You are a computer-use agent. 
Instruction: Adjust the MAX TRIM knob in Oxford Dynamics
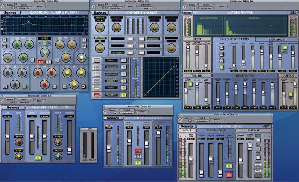pos(100,48)
